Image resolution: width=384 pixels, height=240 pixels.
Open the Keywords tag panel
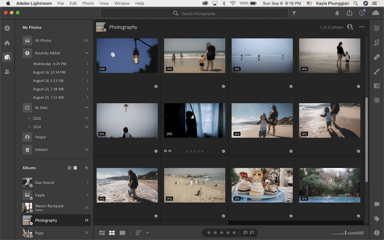point(376,219)
